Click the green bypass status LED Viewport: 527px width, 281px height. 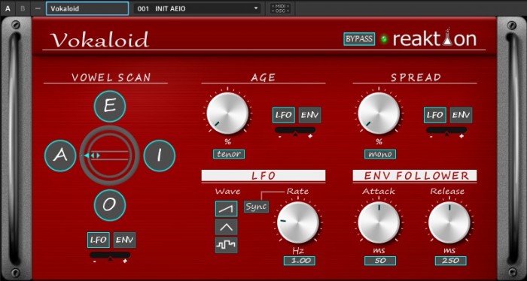(x=384, y=39)
